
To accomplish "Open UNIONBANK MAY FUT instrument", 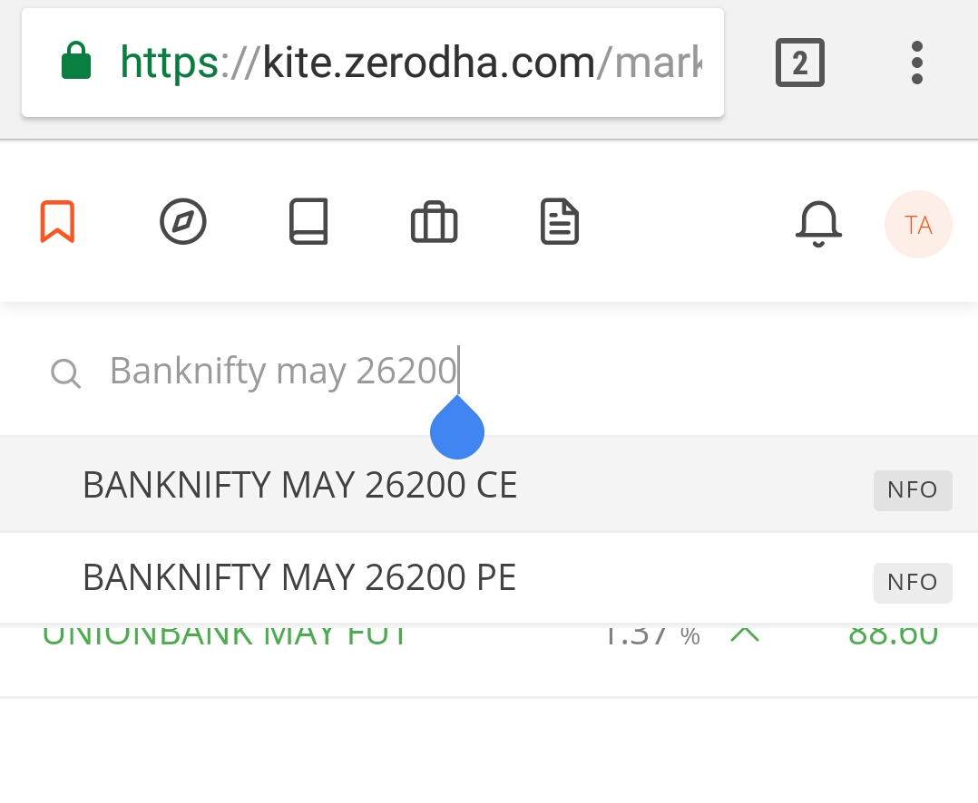I will pyautogui.click(x=223, y=634).
